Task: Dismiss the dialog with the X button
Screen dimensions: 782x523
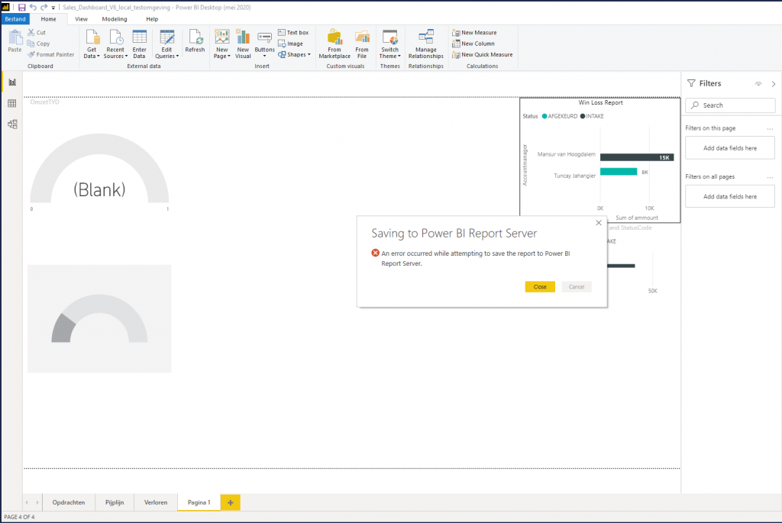Action: [x=599, y=223]
